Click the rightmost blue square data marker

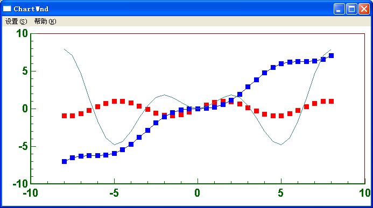pyautogui.click(x=331, y=55)
